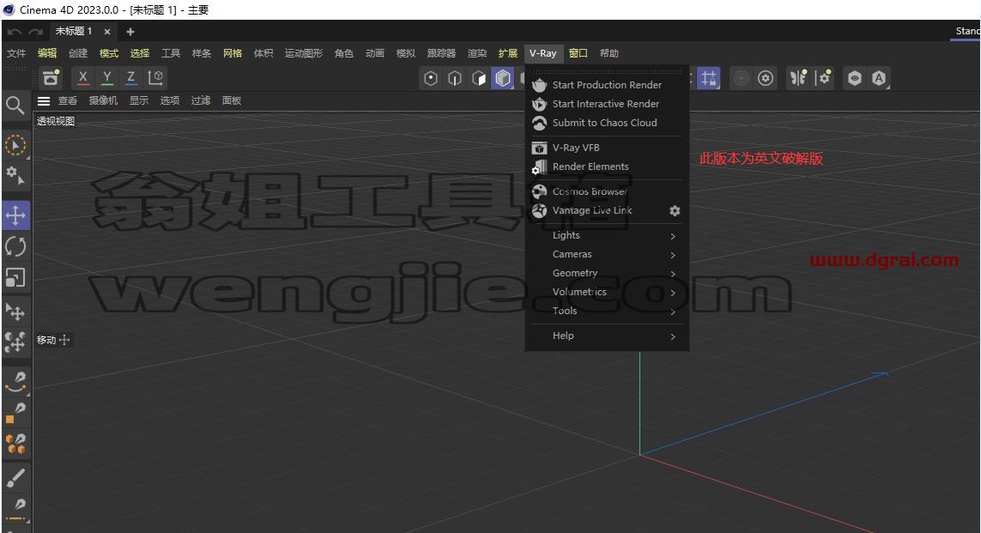
Task: Choose the spline pen arc tool
Action: 15,382
